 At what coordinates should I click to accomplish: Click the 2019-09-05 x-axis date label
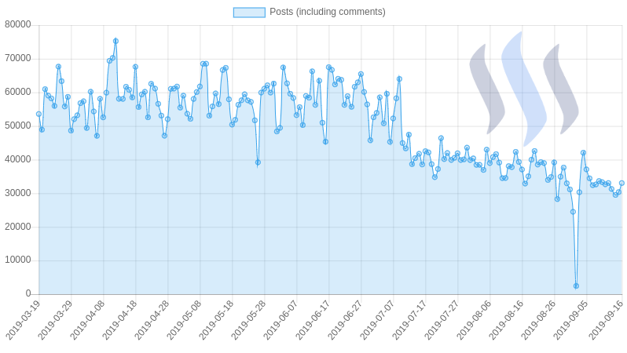click(x=570, y=320)
